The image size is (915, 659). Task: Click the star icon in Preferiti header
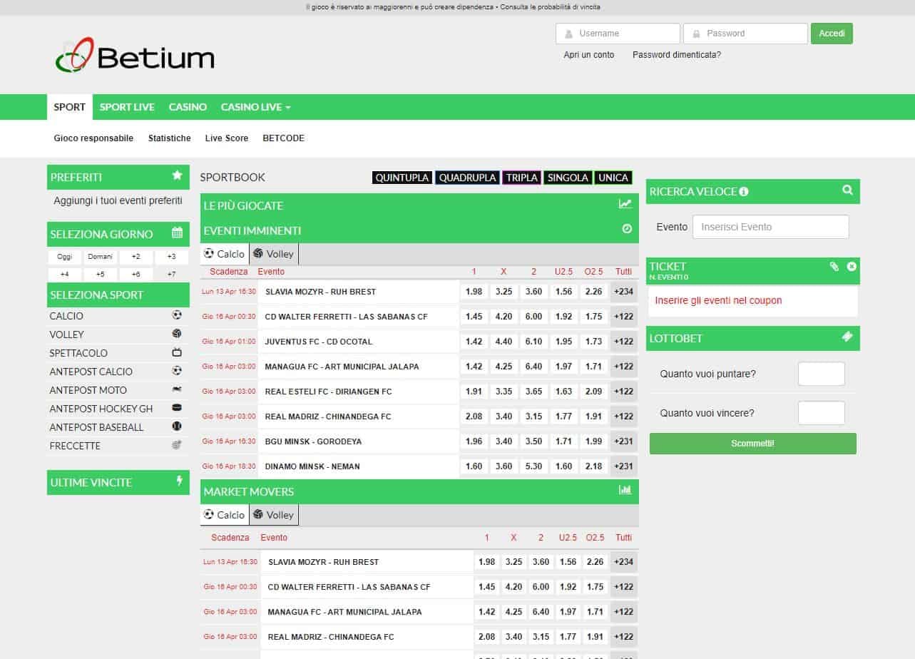(x=177, y=175)
